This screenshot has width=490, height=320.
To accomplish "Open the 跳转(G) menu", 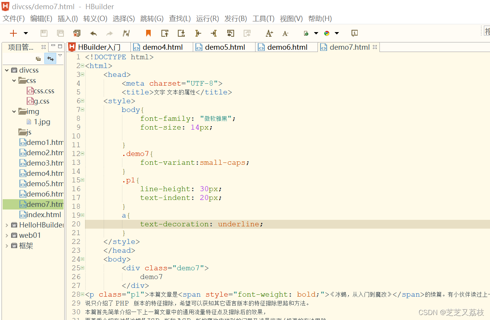I will (x=152, y=19).
